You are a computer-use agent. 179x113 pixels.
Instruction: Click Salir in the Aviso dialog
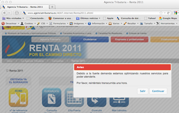pyautogui.click(x=143, y=91)
